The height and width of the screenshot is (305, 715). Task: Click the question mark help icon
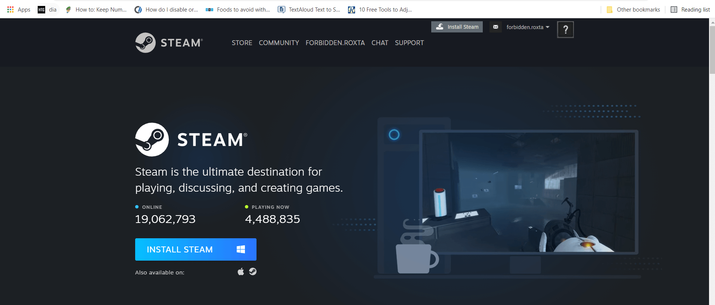565,29
